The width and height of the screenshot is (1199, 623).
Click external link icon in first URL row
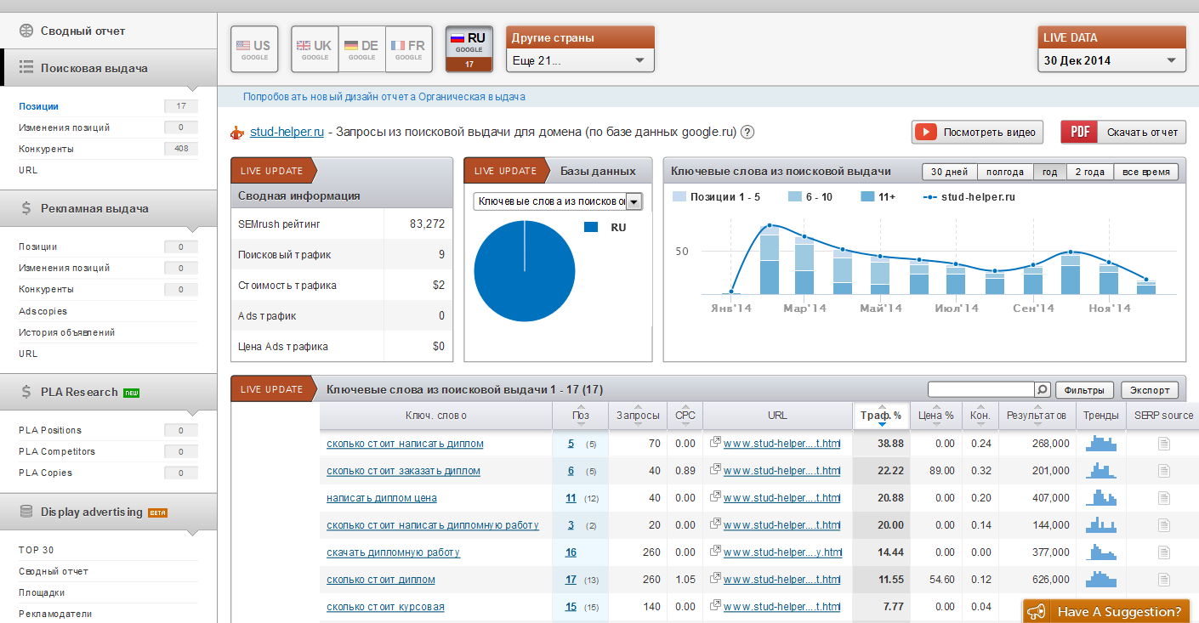coord(715,444)
